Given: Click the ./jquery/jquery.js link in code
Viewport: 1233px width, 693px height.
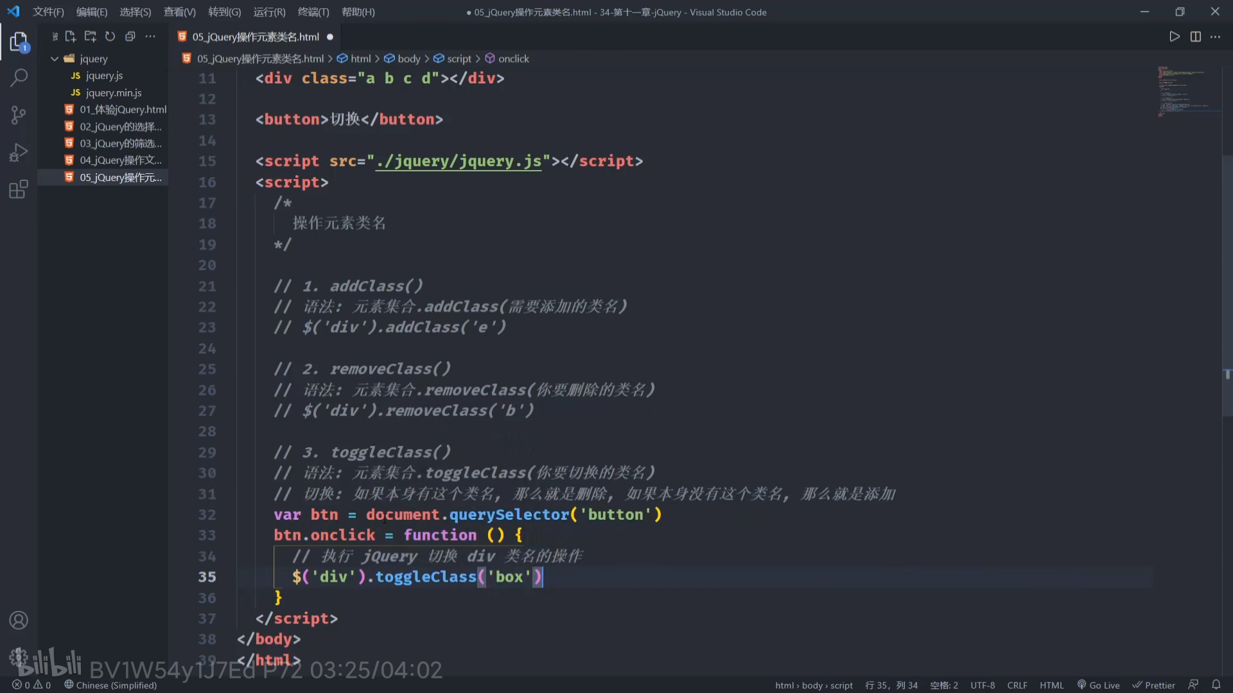Looking at the screenshot, I should tap(459, 161).
